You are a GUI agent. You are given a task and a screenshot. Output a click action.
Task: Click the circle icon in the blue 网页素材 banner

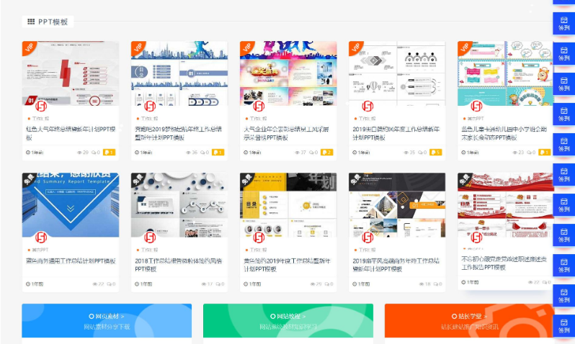92,316
